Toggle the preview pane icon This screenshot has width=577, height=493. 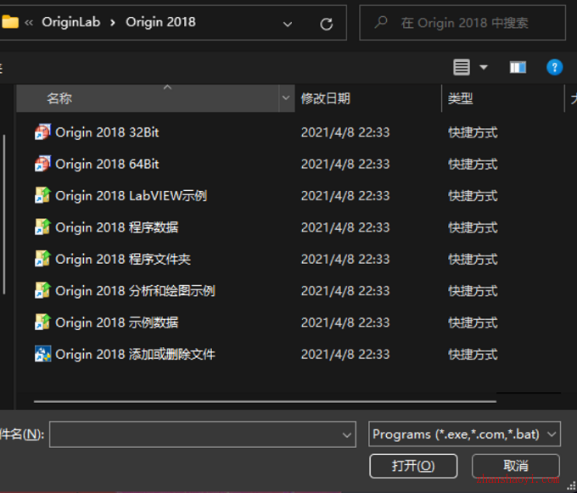[x=518, y=67]
